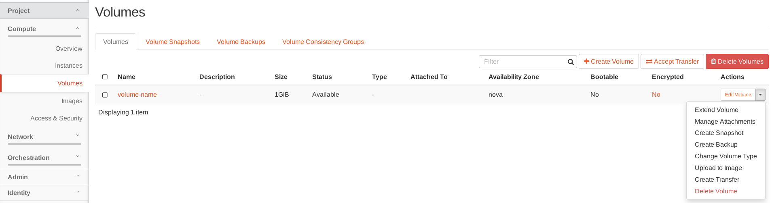Expand the Network sidebar section
The width and height of the screenshot is (772, 203).
pyautogui.click(x=78, y=136)
